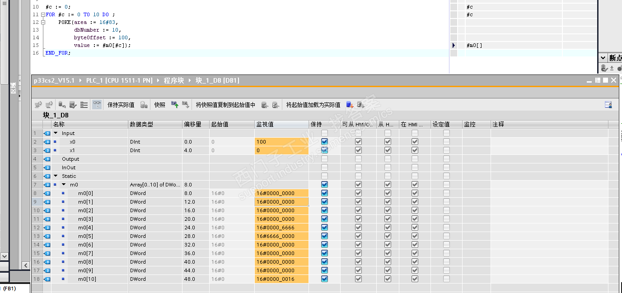The width and height of the screenshot is (622, 293).
Task: Click the update interface toolbar icon
Action: [73, 105]
